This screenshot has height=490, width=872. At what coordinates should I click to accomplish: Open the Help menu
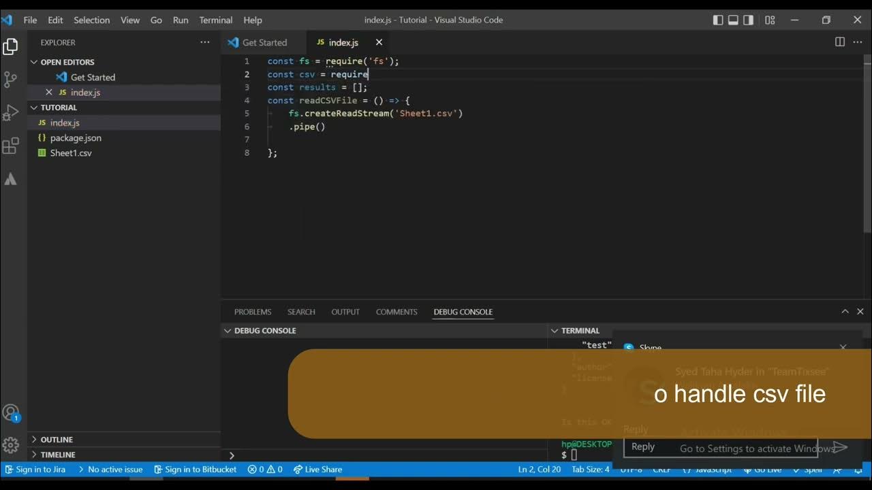click(x=252, y=20)
